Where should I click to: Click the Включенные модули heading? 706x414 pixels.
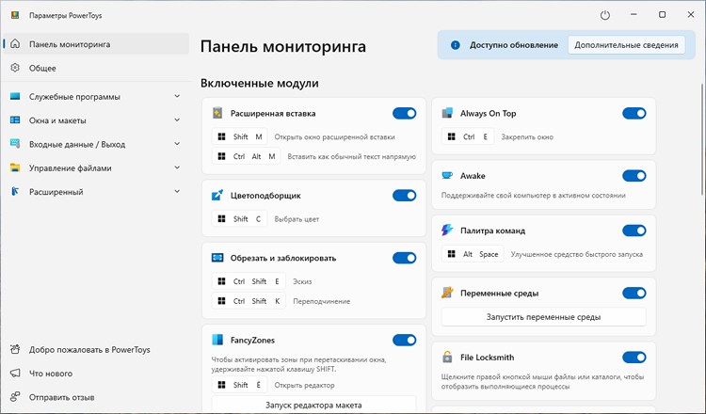[x=260, y=83]
